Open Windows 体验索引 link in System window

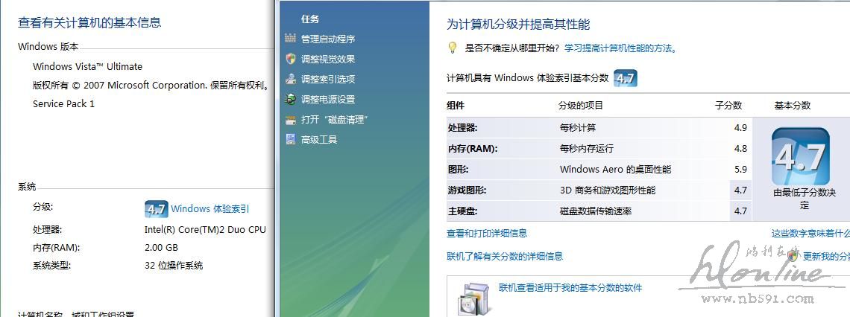pyautogui.click(x=210, y=209)
